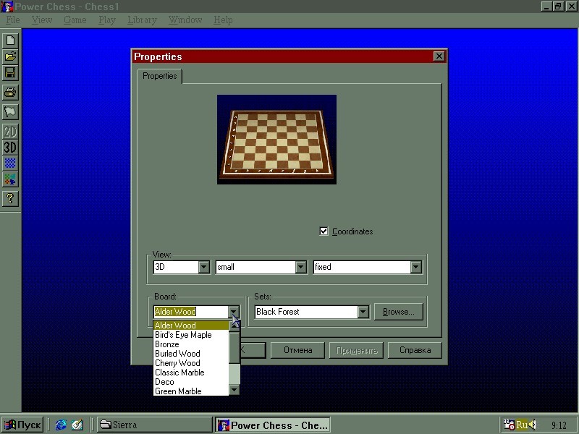Open the Play menu
This screenshot has width=579, height=434.
106,20
